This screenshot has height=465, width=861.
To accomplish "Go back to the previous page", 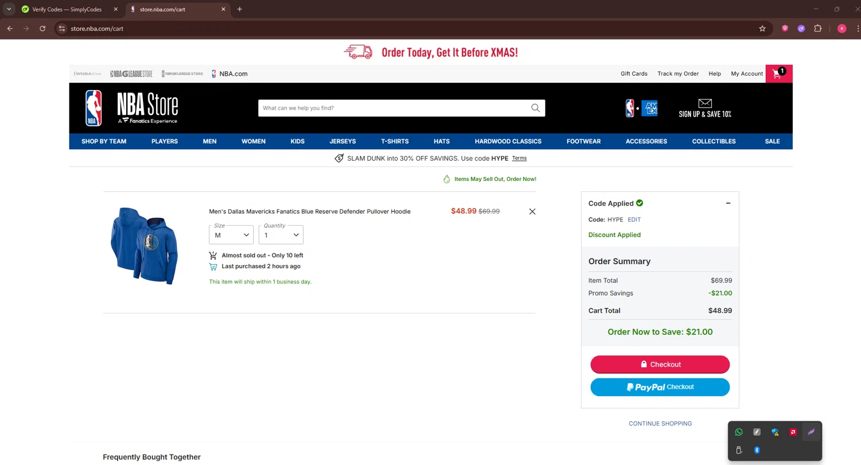I will 10,29.
